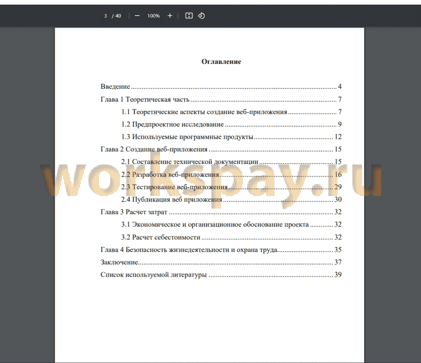Zoom out with the minus button
421x363 pixels.
click(137, 16)
